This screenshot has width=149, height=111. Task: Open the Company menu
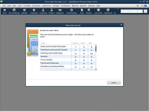coord(36,6)
